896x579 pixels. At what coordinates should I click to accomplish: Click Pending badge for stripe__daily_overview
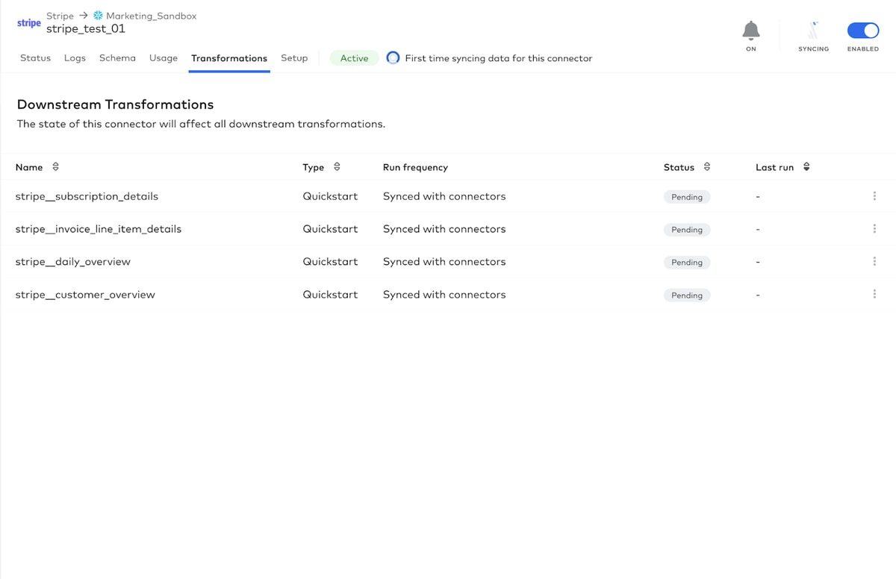click(x=687, y=263)
